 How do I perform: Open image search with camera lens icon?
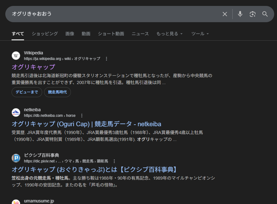(253, 14)
